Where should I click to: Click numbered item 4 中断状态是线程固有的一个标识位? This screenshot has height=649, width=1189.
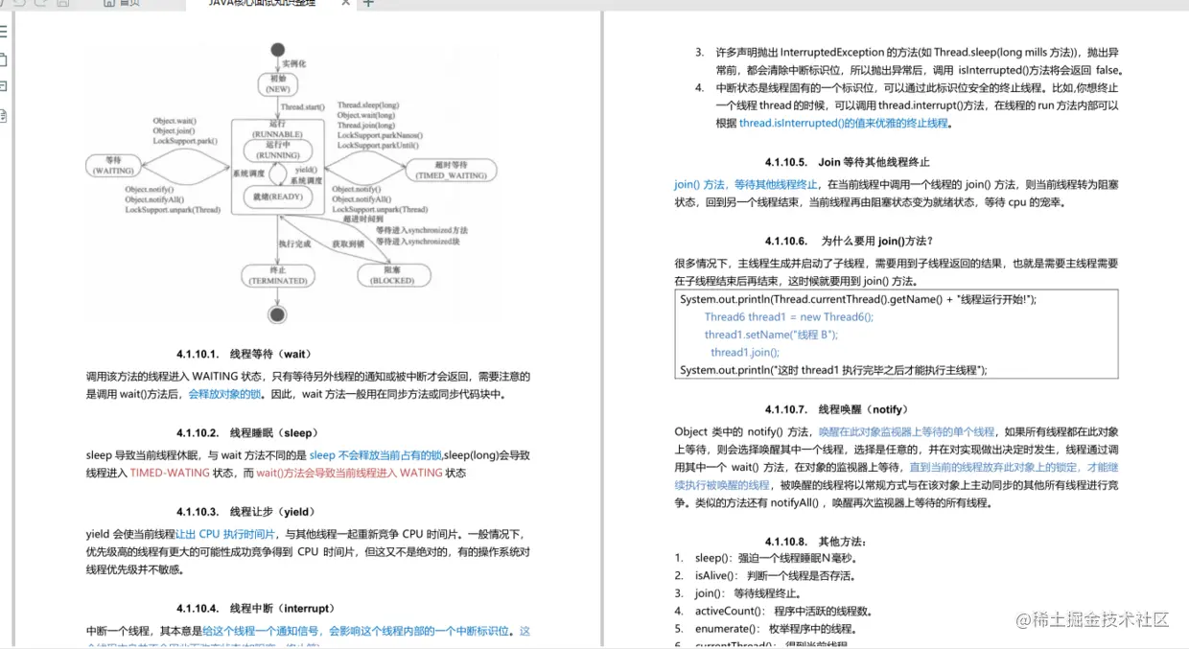click(909, 105)
